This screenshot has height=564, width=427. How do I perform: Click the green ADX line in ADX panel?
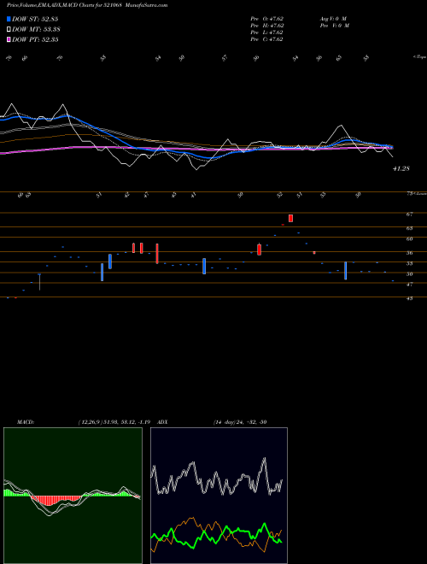pos(216,535)
